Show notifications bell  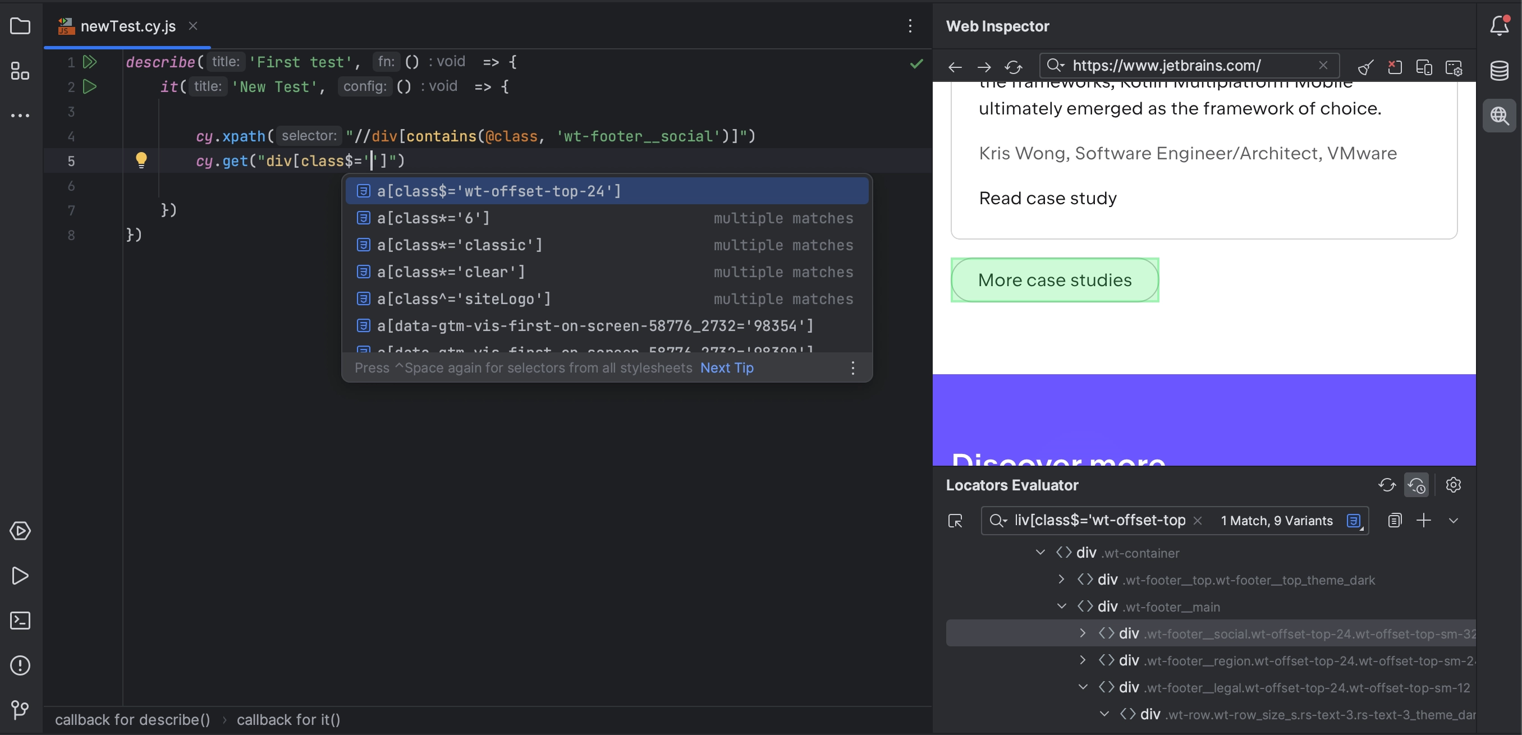coord(1500,25)
